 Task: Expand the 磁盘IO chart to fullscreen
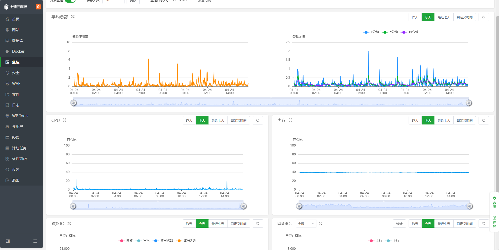point(69,223)
